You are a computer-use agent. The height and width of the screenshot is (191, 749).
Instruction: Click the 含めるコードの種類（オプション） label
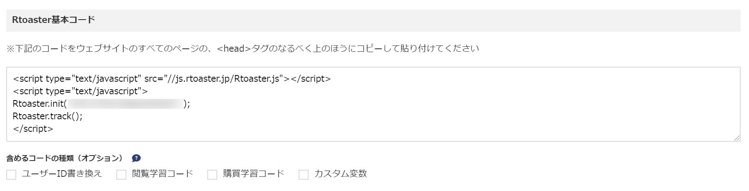pos(65,158)
